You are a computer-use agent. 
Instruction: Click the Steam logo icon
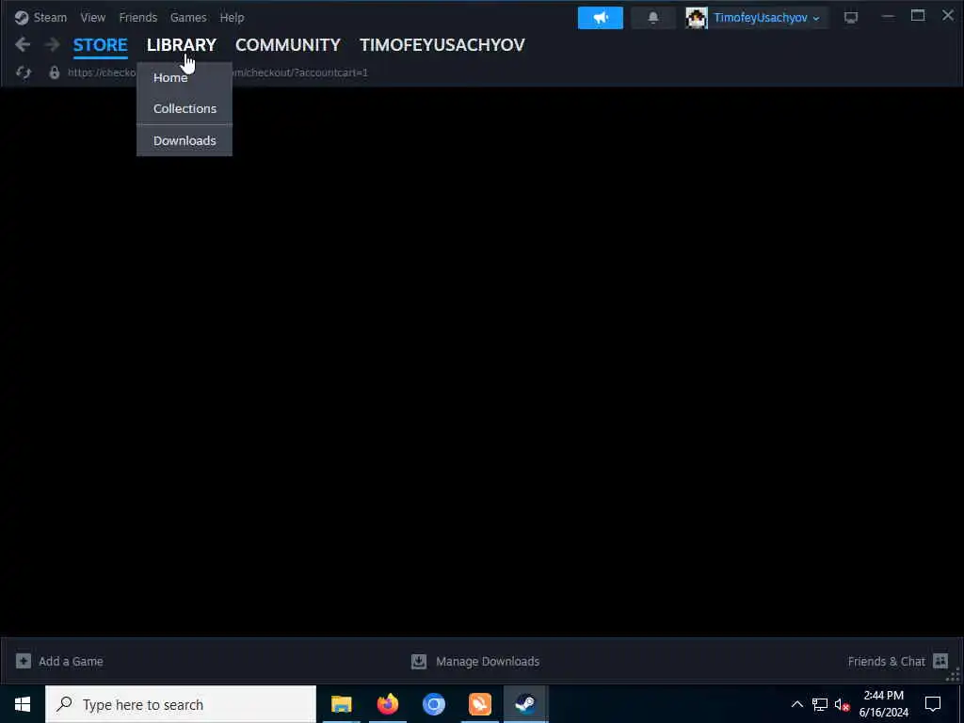point(22,17)
